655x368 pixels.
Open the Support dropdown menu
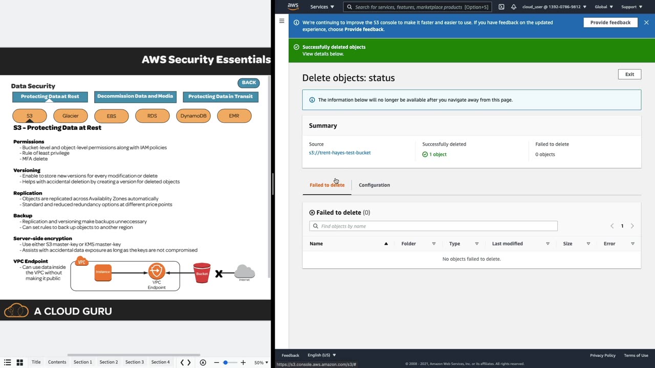pos(631,7)
